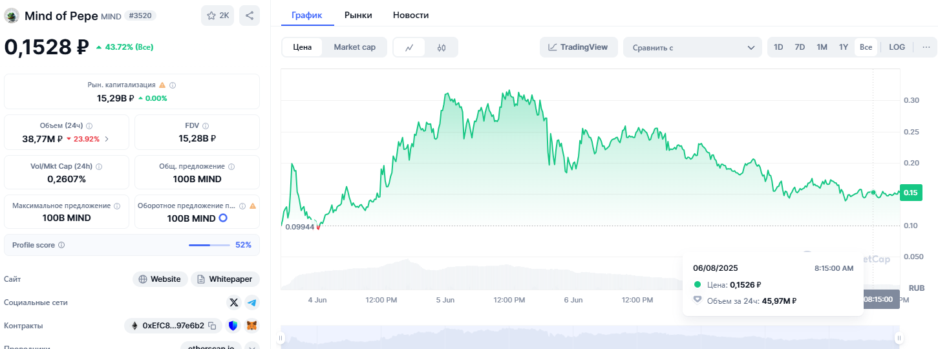Expand volume details chevron after 23.92%
Image resolution: width=938 pixels, height=349 pixels.
point(107,139)
